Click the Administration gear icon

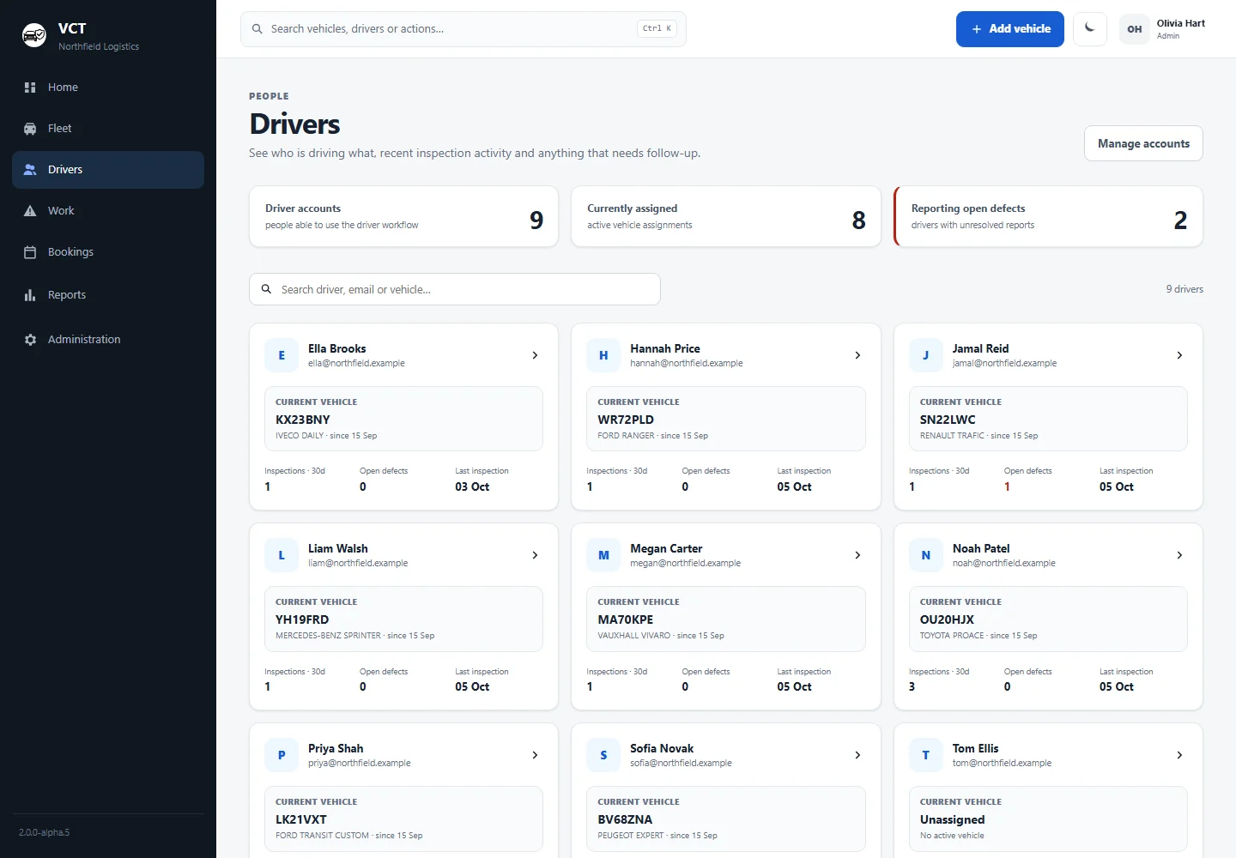(30, 340)
